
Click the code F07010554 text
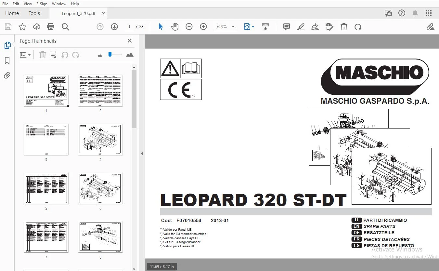pyautogui.click(x=188, y=221)
